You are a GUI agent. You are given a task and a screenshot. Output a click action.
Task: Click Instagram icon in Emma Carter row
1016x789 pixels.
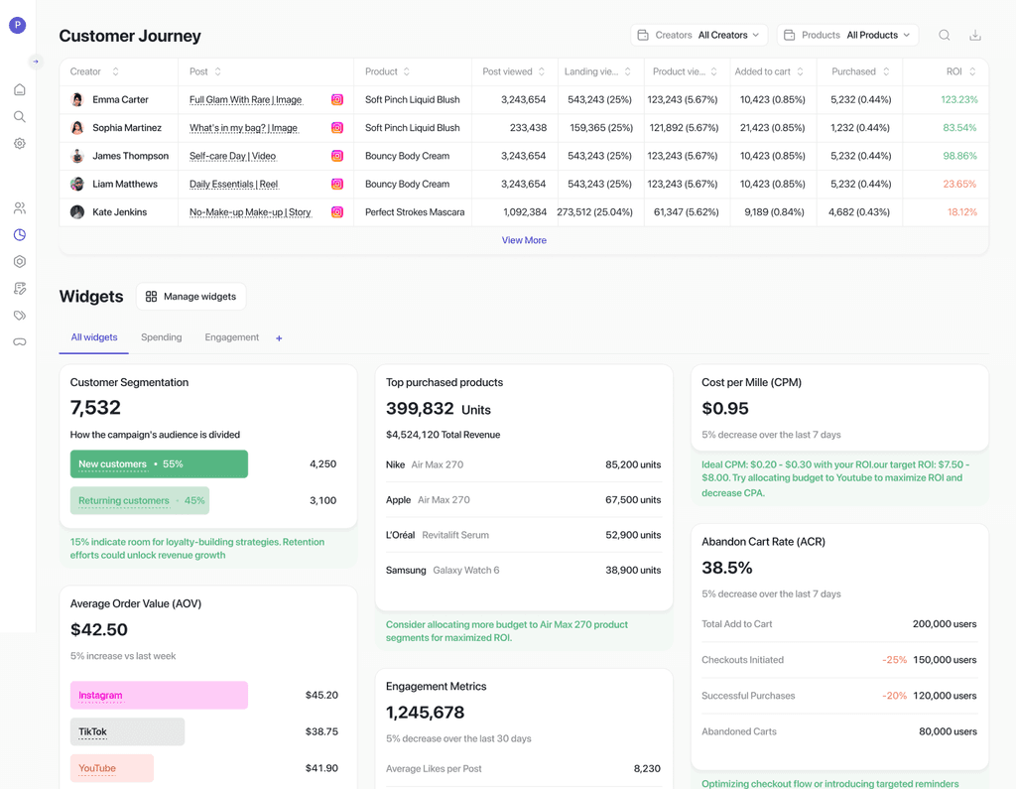(x=337, y=100)
